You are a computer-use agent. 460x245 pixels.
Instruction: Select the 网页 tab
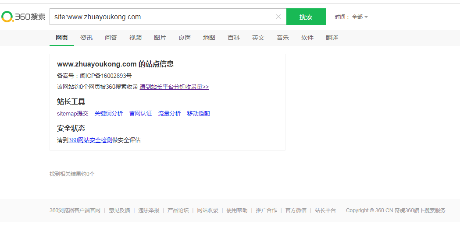pos(61,38)
